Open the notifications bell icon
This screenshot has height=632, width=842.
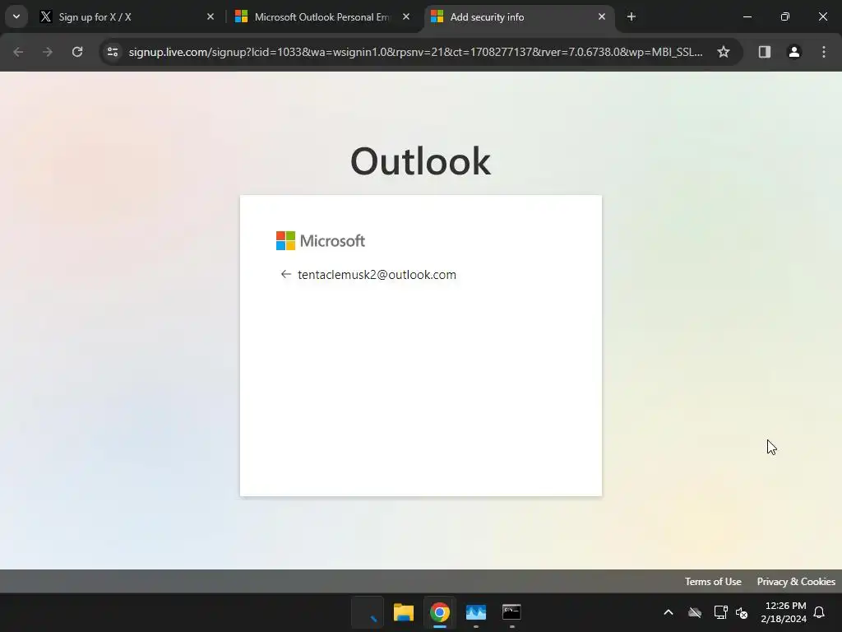[x=819, y=612]
